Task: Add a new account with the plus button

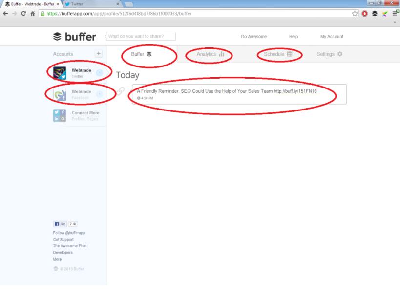Action: click(99, 54)
